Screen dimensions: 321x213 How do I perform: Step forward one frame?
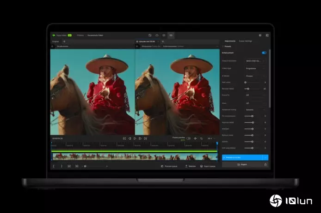click(x=140, y=138)
